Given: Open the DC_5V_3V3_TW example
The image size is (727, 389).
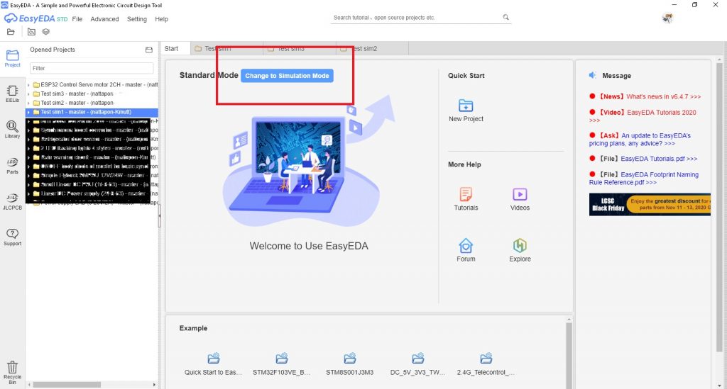Looking at the screenshot, I should (417, 364).
